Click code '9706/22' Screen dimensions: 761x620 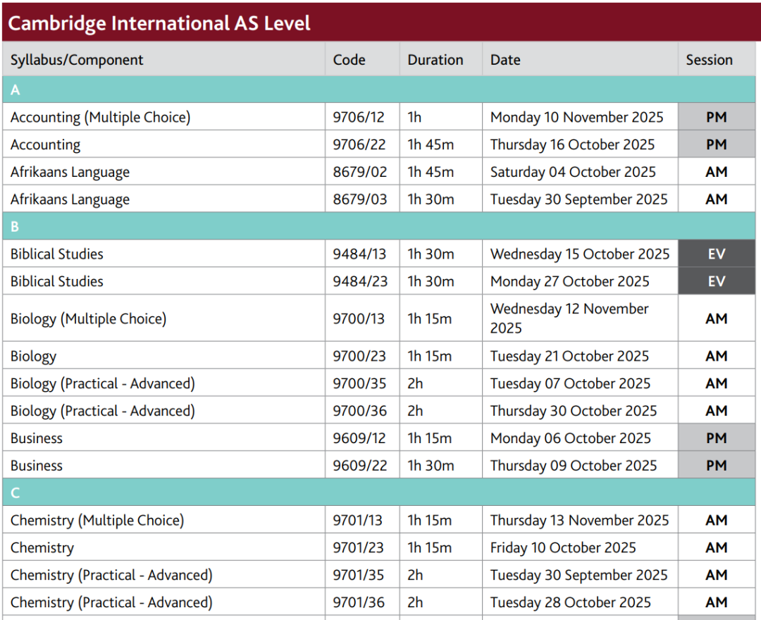(359, 144)
